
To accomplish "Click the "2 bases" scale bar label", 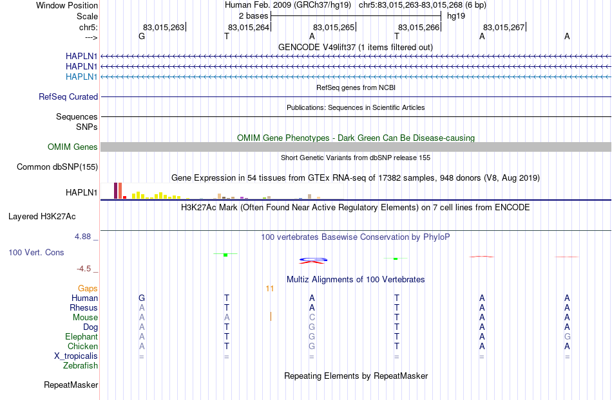I will (x=254, y=16).
